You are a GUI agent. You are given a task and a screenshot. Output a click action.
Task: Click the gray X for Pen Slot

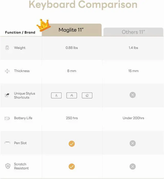tap(132, 143)
